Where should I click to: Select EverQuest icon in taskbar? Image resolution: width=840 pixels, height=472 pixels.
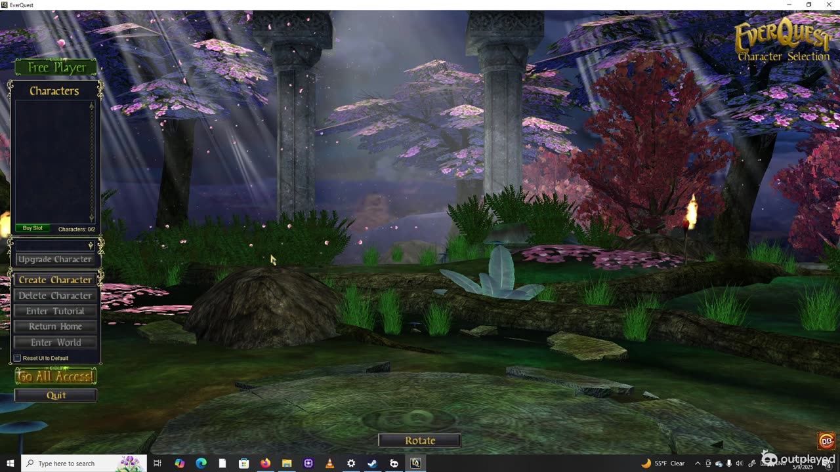coord(415,463)
